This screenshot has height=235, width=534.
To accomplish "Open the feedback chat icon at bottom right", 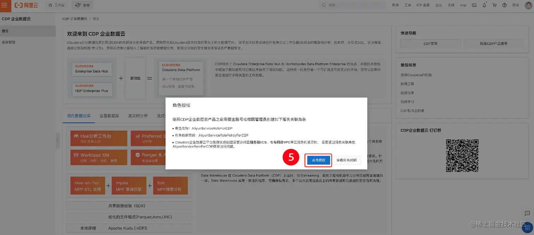I will pos(527,213).
